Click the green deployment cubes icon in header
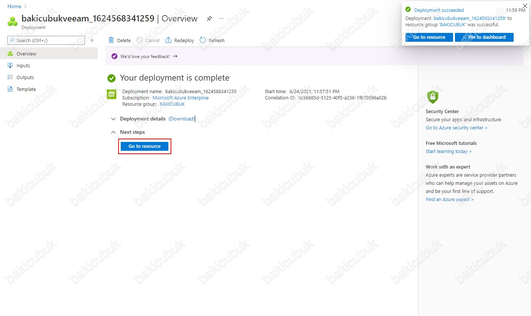The image size is (531, 316). 13,21
